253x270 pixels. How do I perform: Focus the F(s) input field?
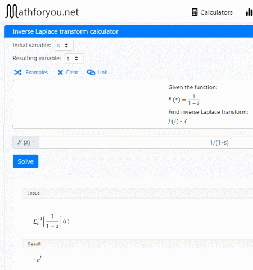point(146,142)
